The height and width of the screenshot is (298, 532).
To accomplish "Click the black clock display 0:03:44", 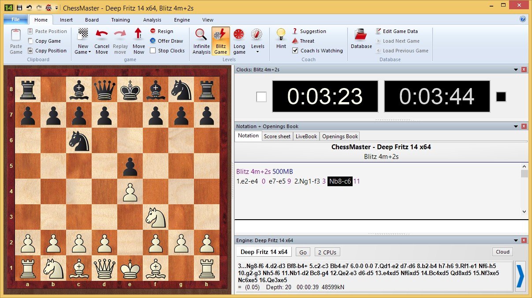I will tap(437, 96).
